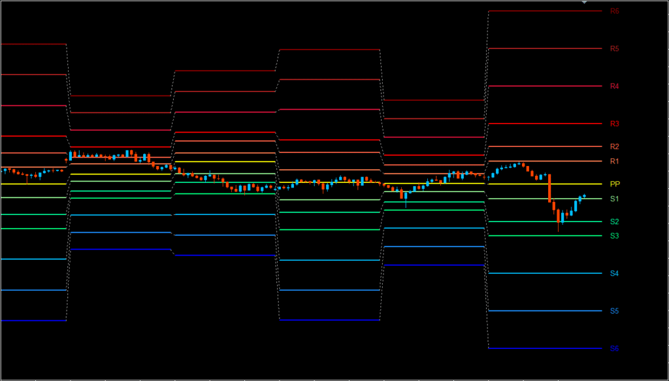Click the R4 resistance label
Screen dimensions: 669x381
[614, 86]
